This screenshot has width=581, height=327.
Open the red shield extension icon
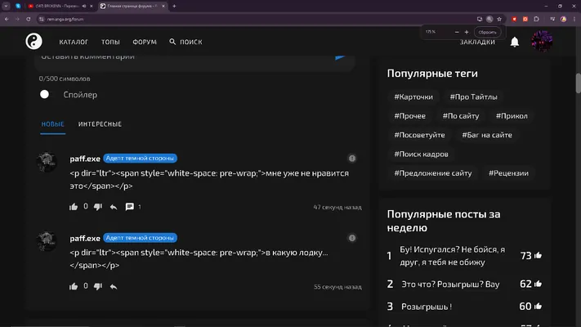point(514,19)
